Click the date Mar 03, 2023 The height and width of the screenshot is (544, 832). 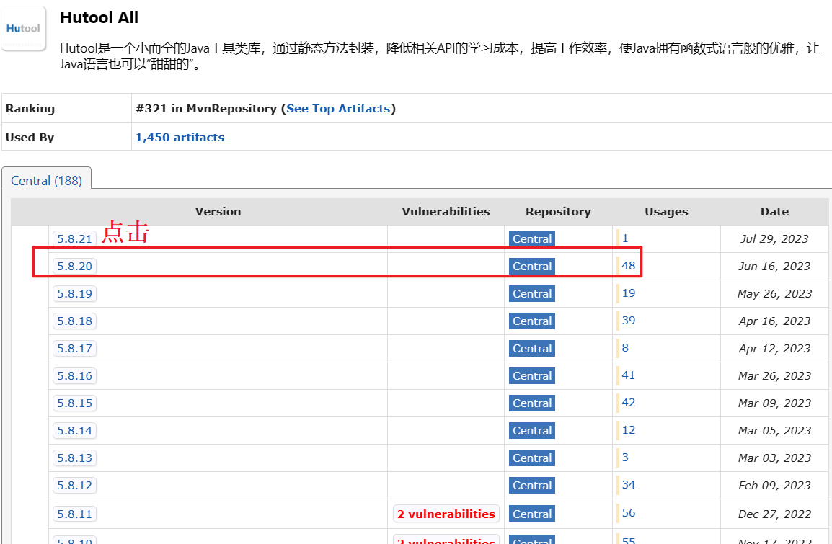pyautogui.click(x=775, y=458)
